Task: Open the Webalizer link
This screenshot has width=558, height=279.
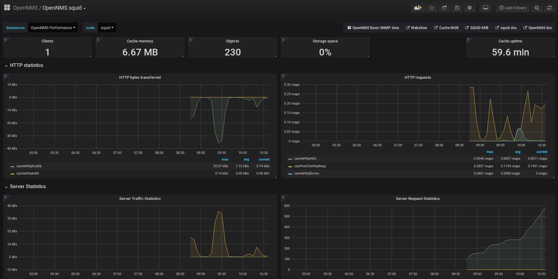Action: (x=417, y=28)
